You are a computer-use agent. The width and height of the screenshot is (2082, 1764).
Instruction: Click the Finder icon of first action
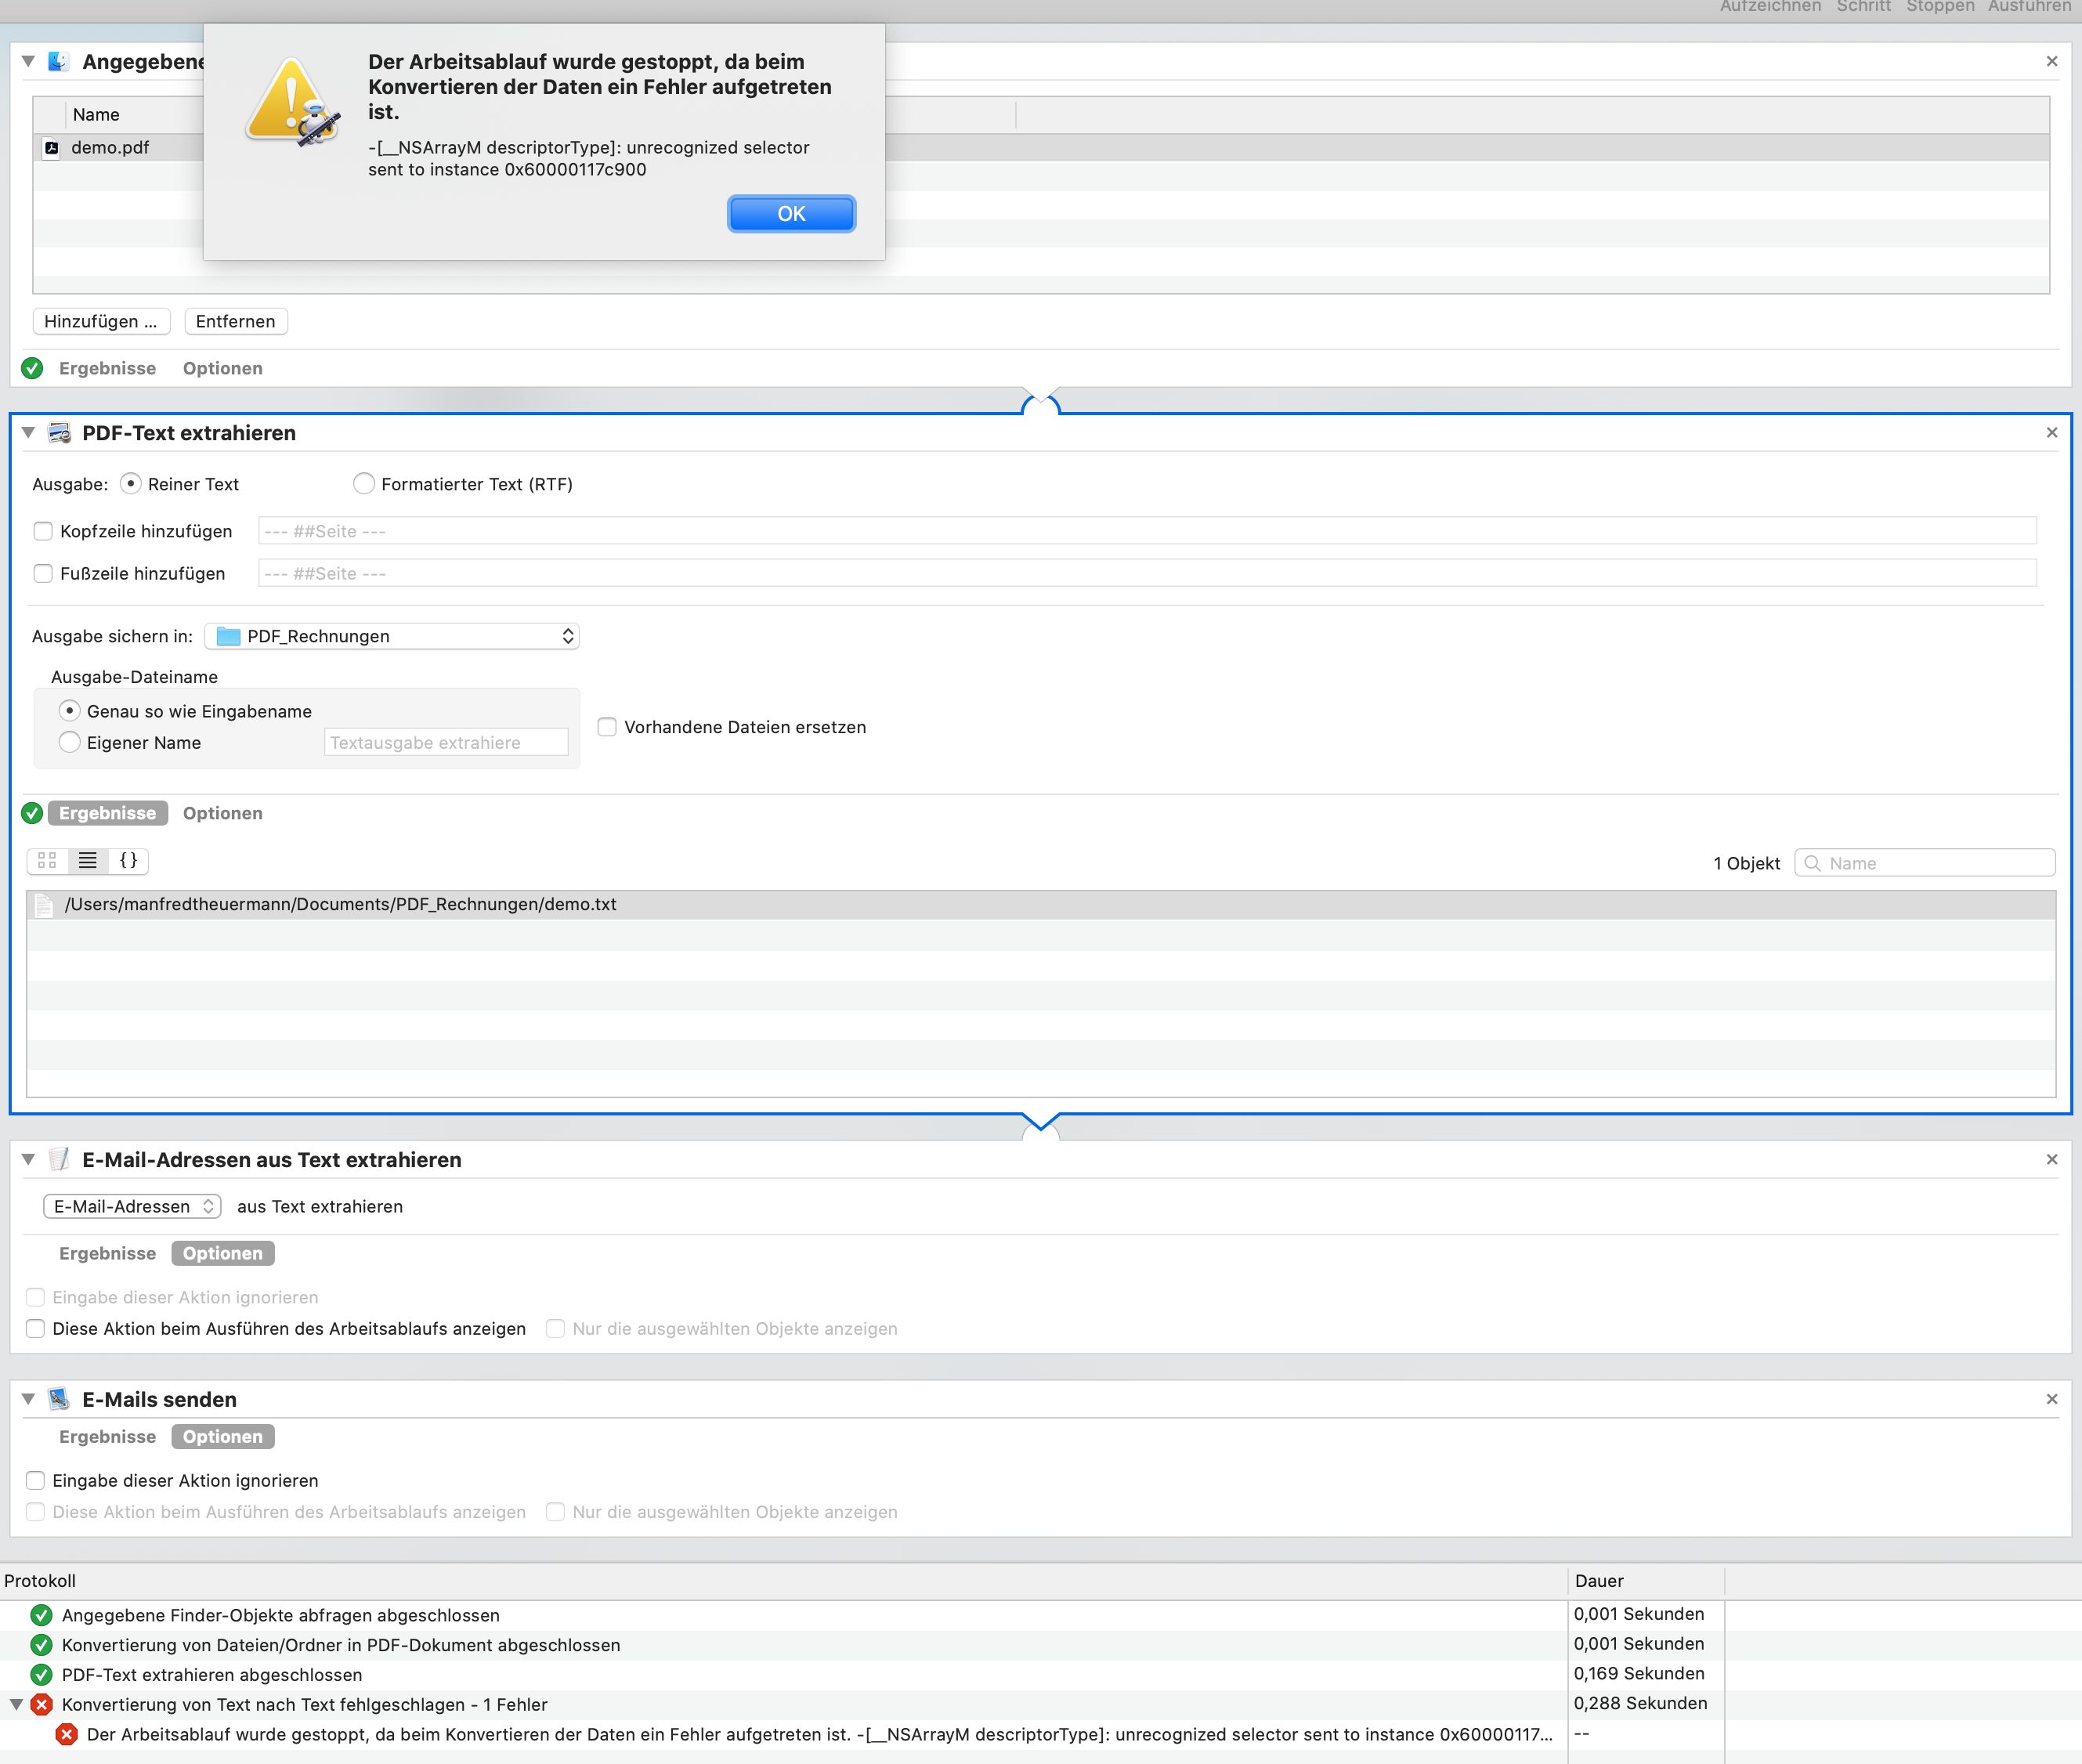[58, 61]
